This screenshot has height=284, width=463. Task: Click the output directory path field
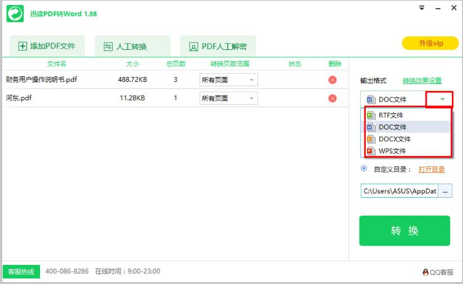click(400, 191)
